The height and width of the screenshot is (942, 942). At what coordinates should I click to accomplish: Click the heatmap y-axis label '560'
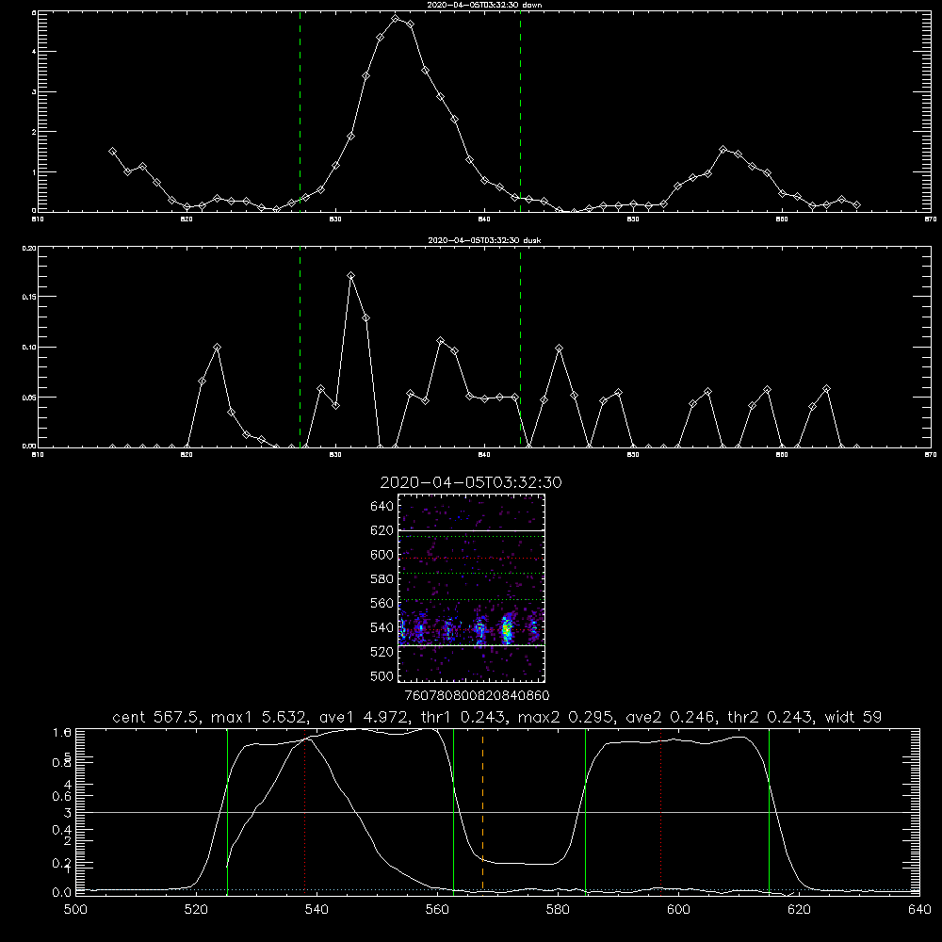[x=382, y=603]
